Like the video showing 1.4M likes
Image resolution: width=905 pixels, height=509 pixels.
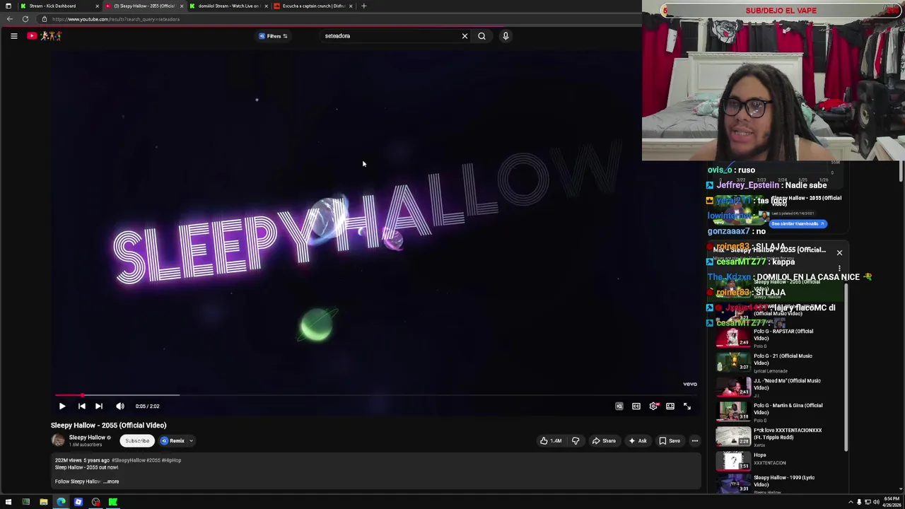pos(551,441)
